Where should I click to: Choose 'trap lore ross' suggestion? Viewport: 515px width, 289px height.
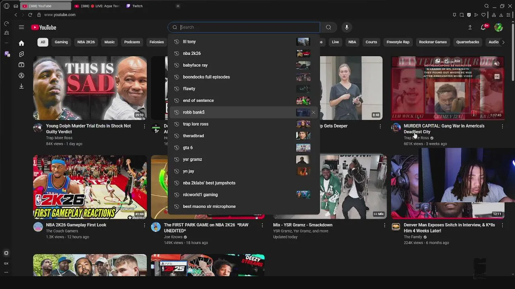(243, 124)
